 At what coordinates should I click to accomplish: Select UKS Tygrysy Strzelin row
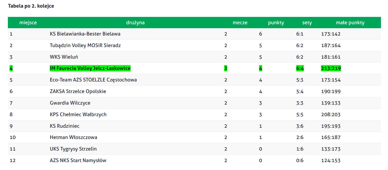(194, 149)
